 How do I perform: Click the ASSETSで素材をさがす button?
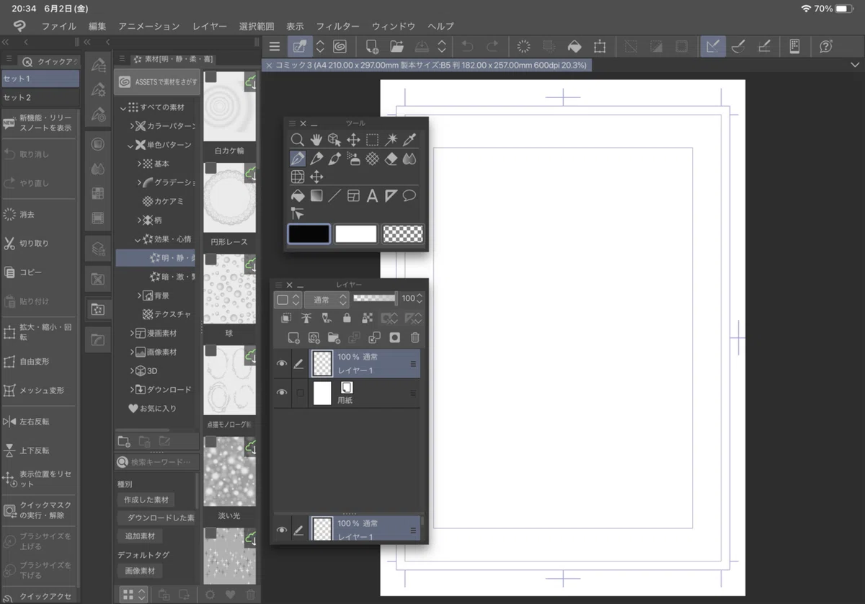point(157,82)
